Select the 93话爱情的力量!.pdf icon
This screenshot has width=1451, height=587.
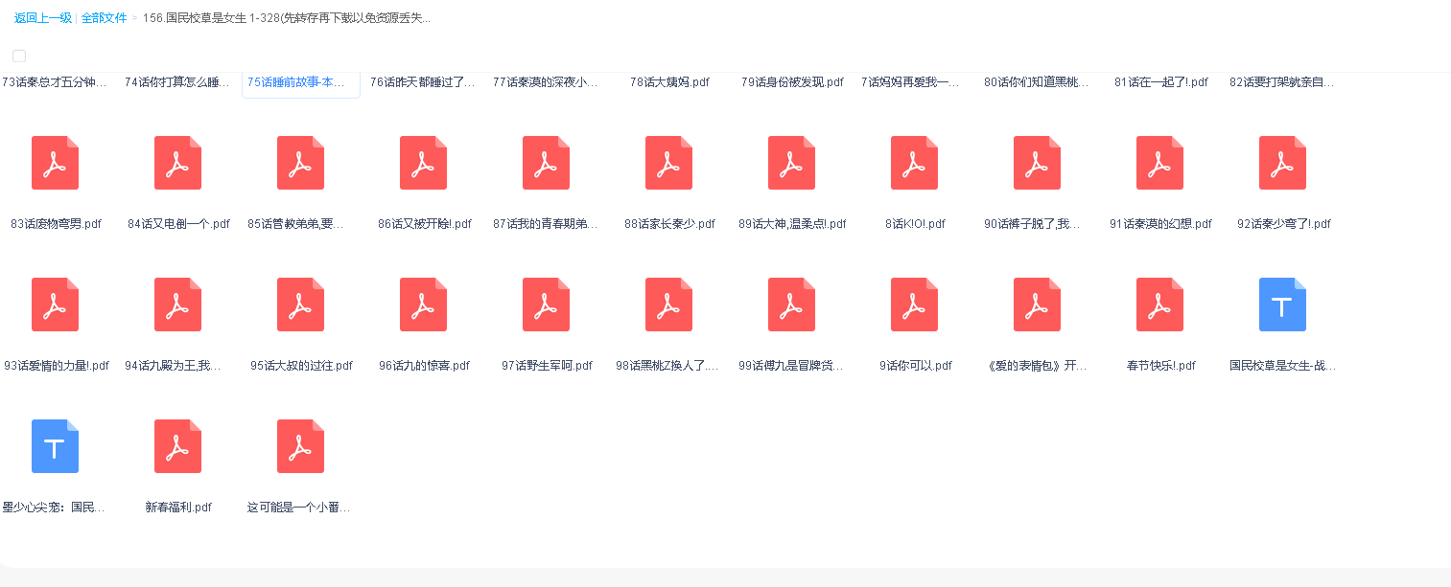click(x=56, y=305)
